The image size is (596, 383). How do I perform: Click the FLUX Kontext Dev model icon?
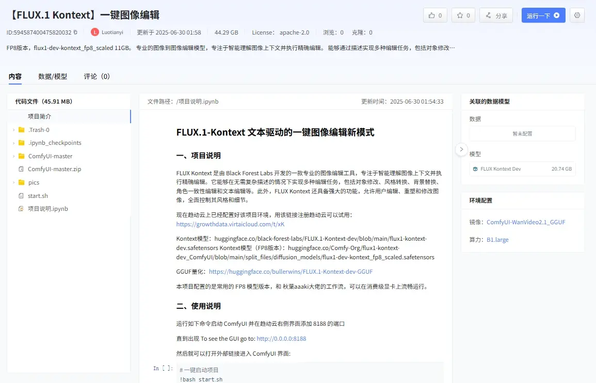475,169
